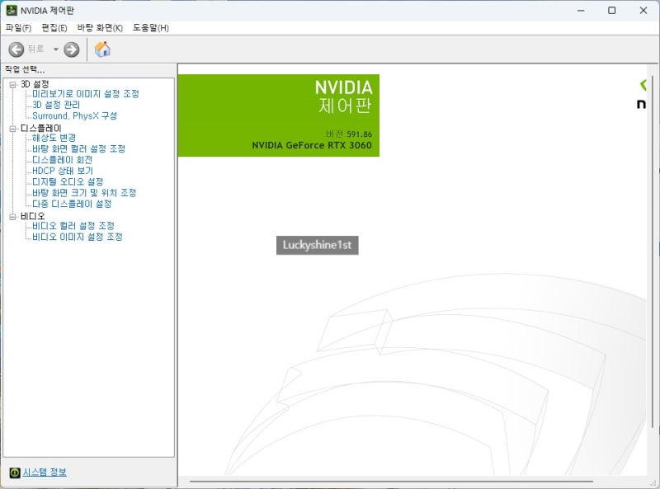660x489 pixels.
Task: Collapse the 디스플레이 tree node
Action: pyautogui.click(x=13, y=129)
